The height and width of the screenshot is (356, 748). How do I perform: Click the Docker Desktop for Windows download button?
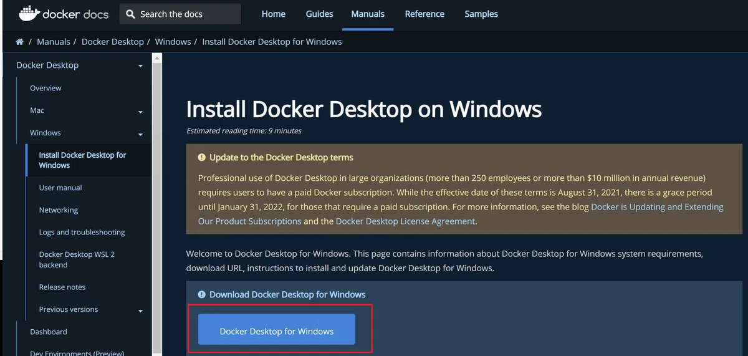point(277,329)
